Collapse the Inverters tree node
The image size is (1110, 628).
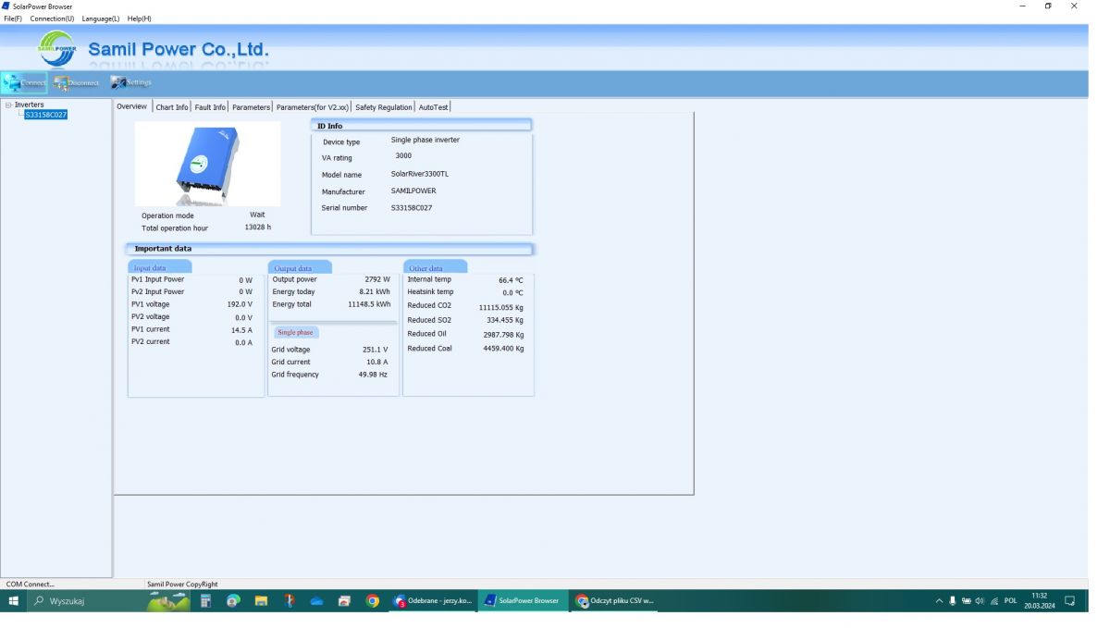click(x=8, y=105)
